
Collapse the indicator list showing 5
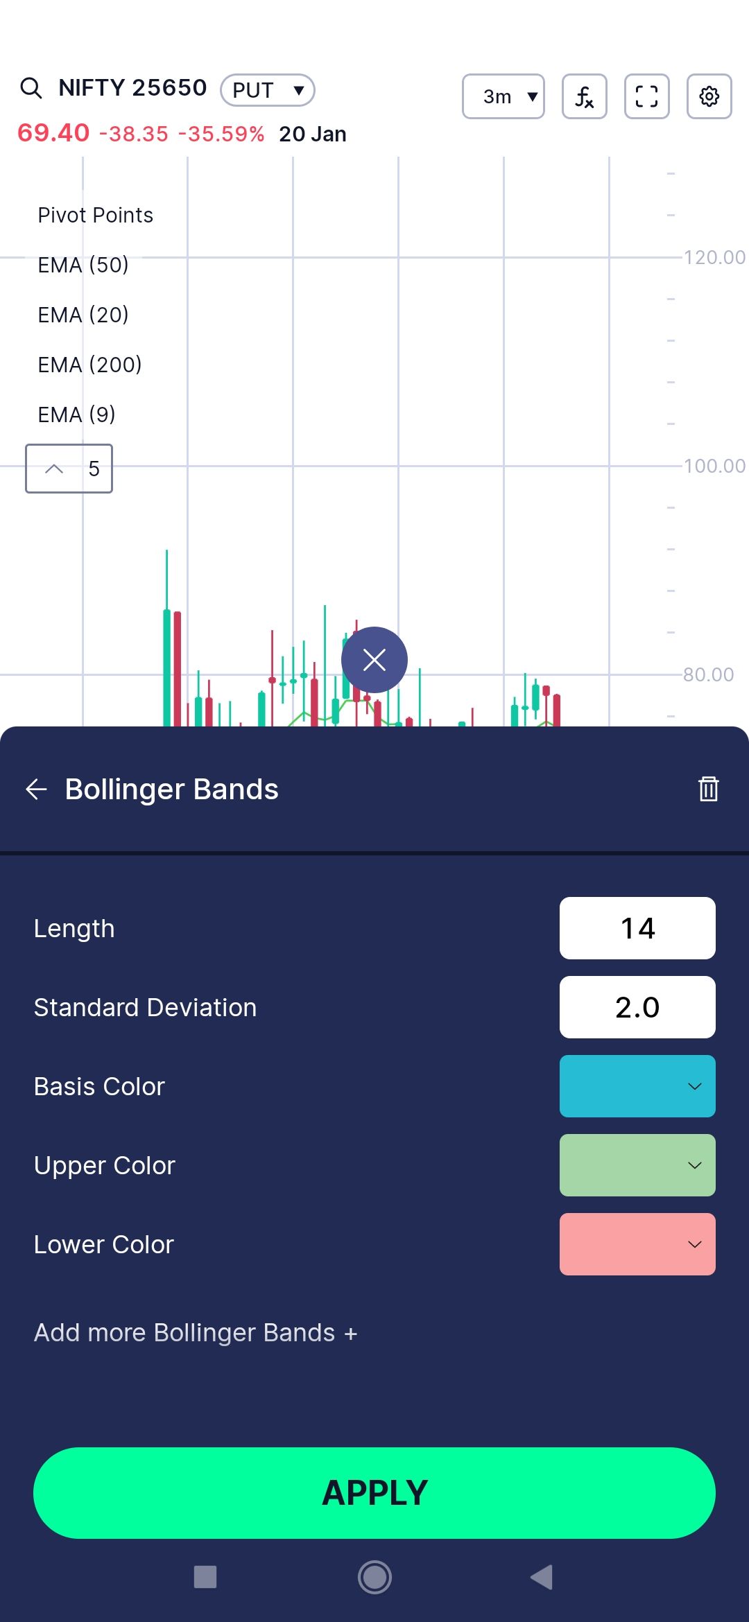point(69,469)
